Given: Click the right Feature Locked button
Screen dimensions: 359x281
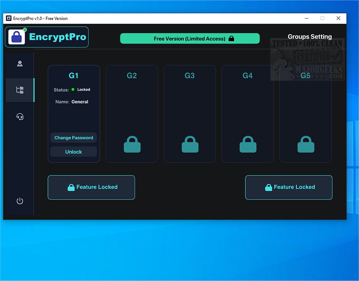Looking at the screenshot, I should pos(289,187).
